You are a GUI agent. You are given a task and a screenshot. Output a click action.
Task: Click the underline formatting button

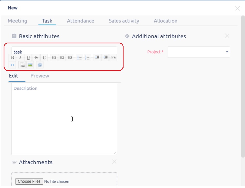(28, 58)
